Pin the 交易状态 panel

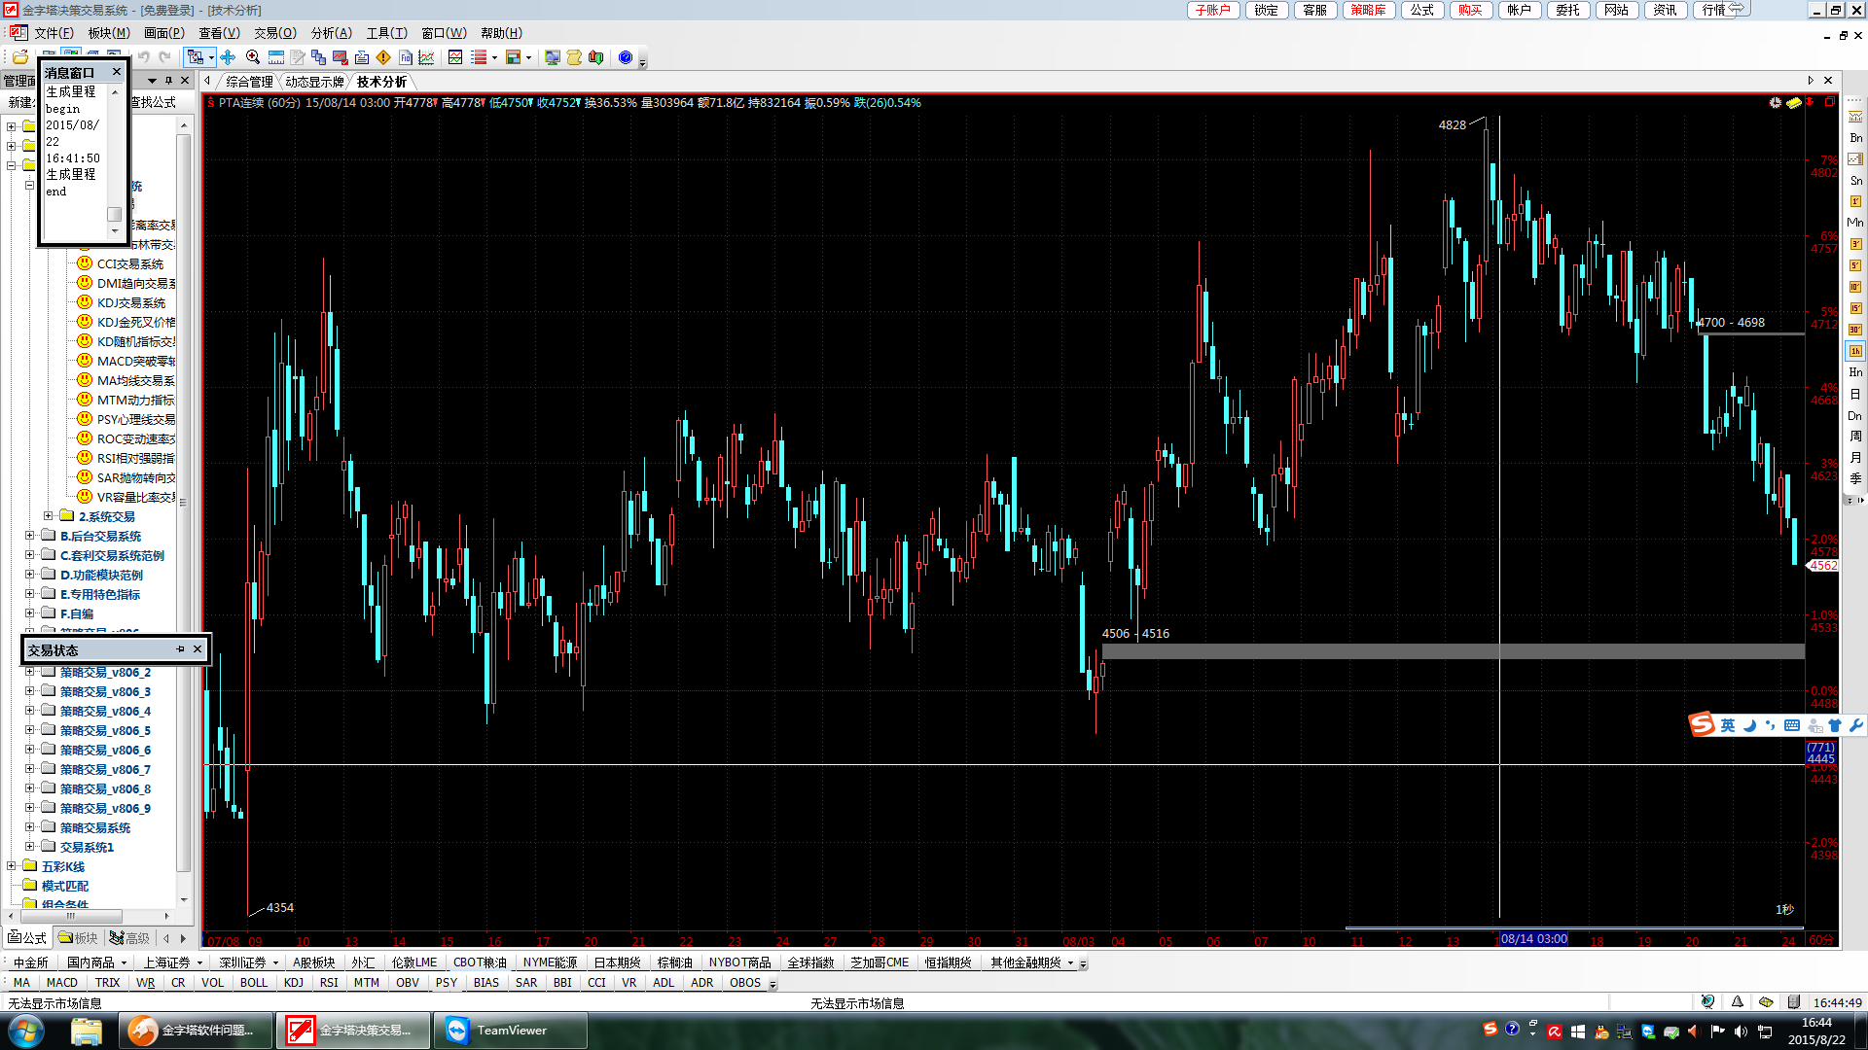point(180,649)
